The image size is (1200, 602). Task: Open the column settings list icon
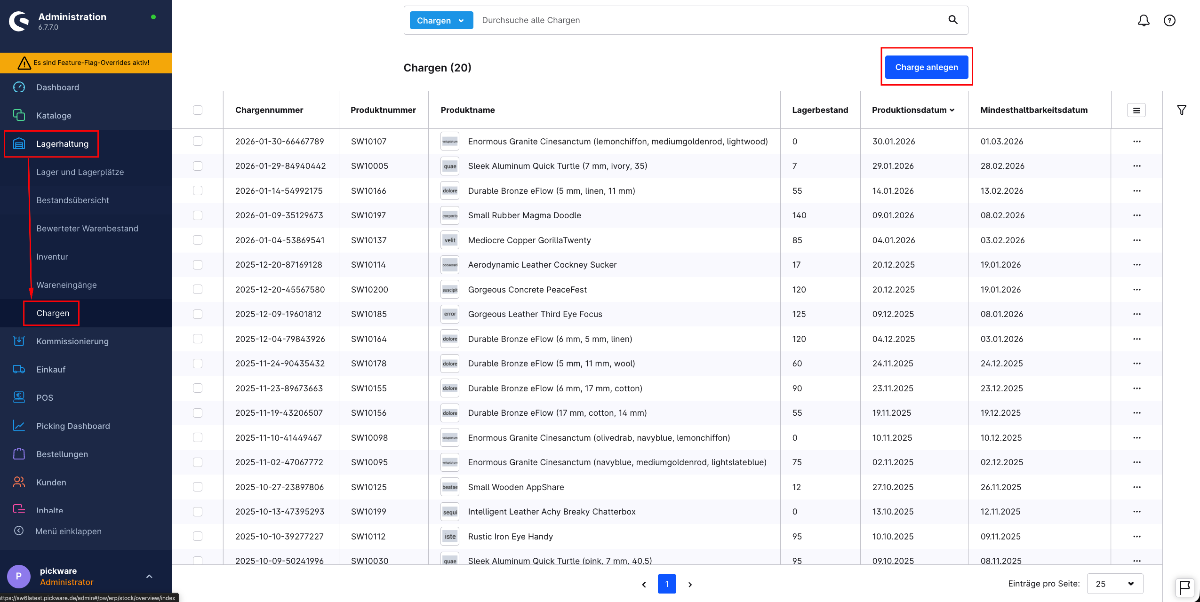click(x=1136, y=110)
